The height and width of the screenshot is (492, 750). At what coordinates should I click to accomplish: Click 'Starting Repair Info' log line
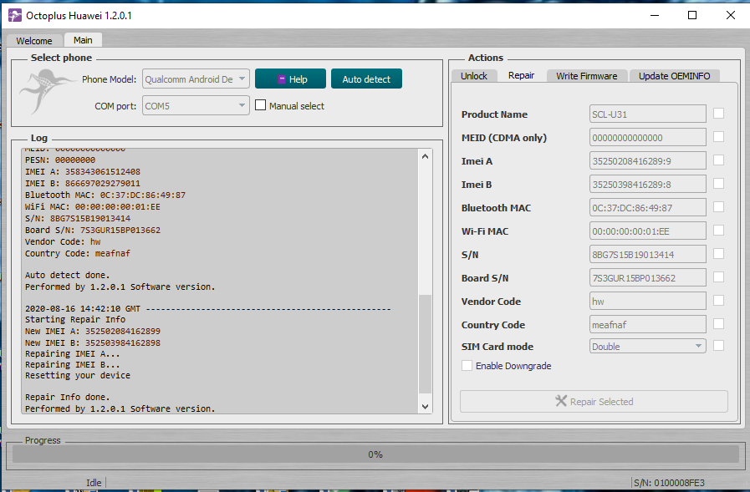pos(75,319)
